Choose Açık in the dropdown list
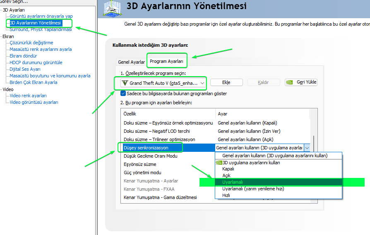The width and height of the screenshot is (370, 235). point(279,175)
